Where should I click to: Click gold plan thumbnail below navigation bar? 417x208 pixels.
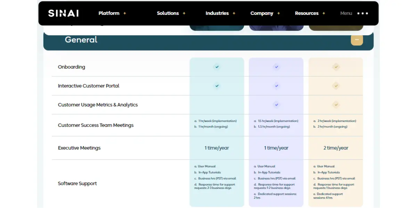(336, 28)
